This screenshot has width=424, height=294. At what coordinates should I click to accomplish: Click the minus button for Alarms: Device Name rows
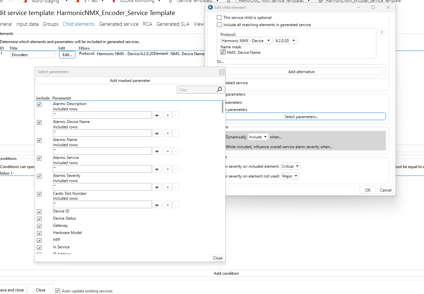point(176,133)
